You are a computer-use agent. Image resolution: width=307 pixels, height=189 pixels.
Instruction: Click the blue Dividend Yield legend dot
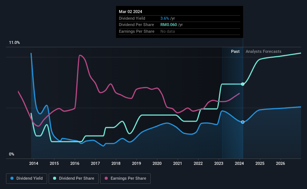point(12,178)
